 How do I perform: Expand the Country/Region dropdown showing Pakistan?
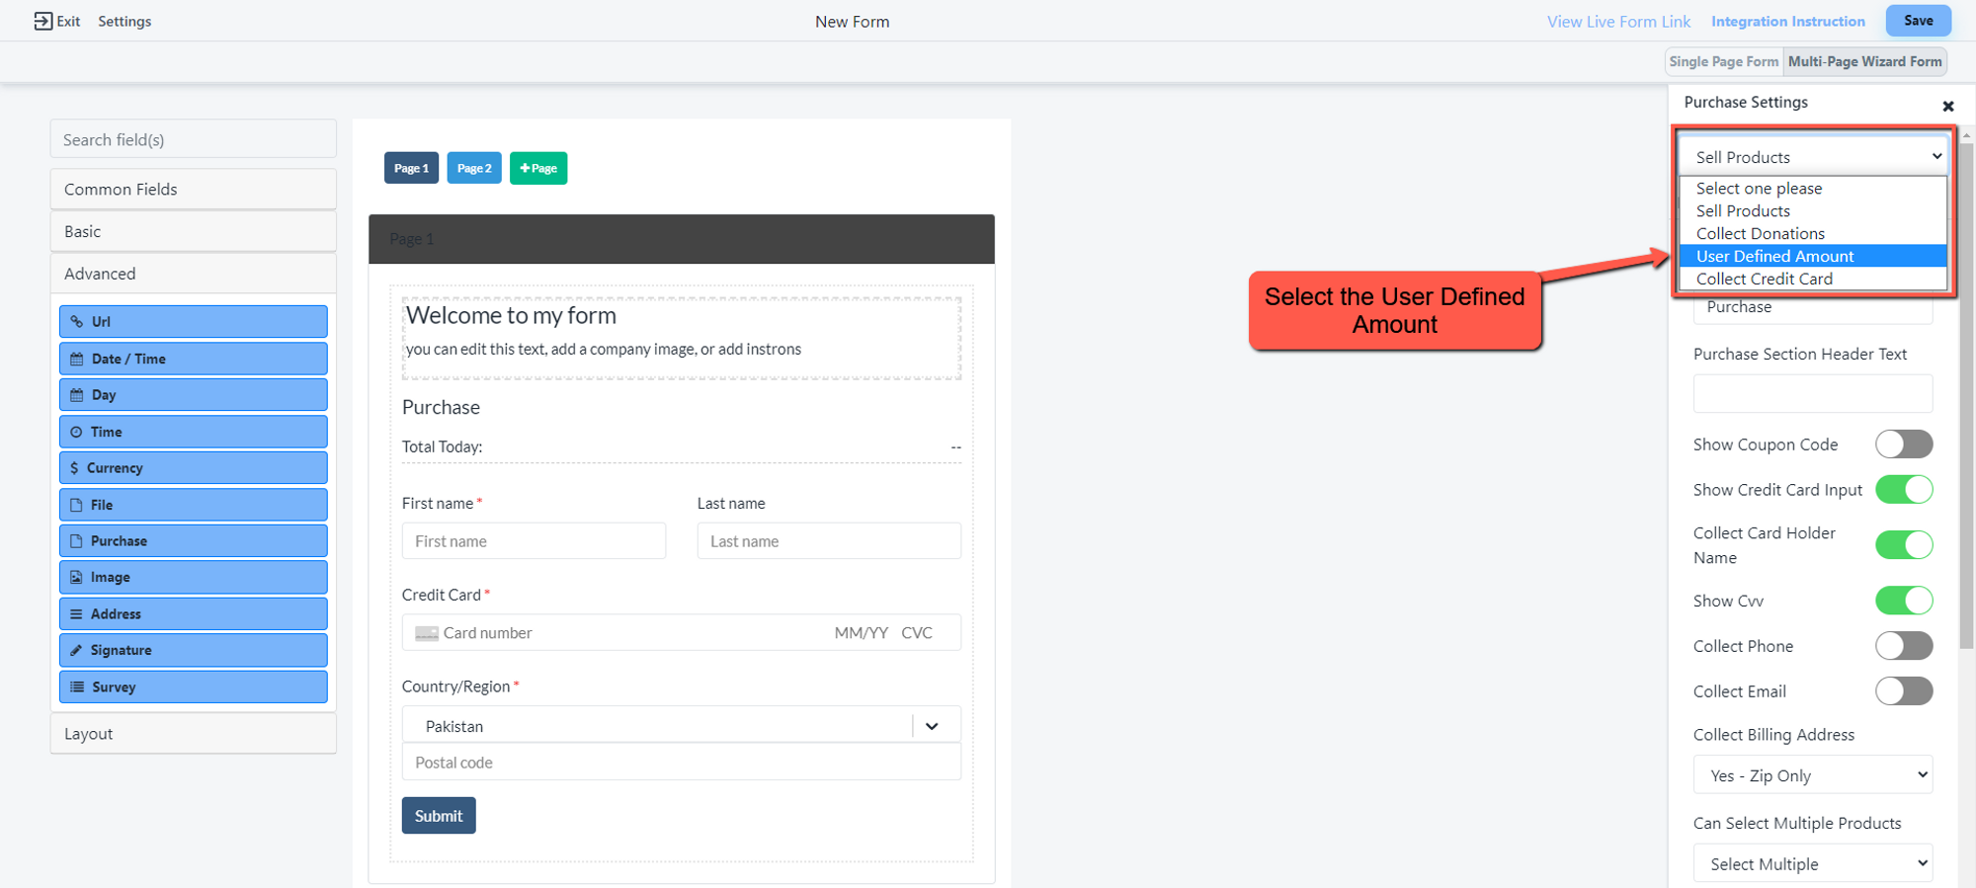point(931,726)
